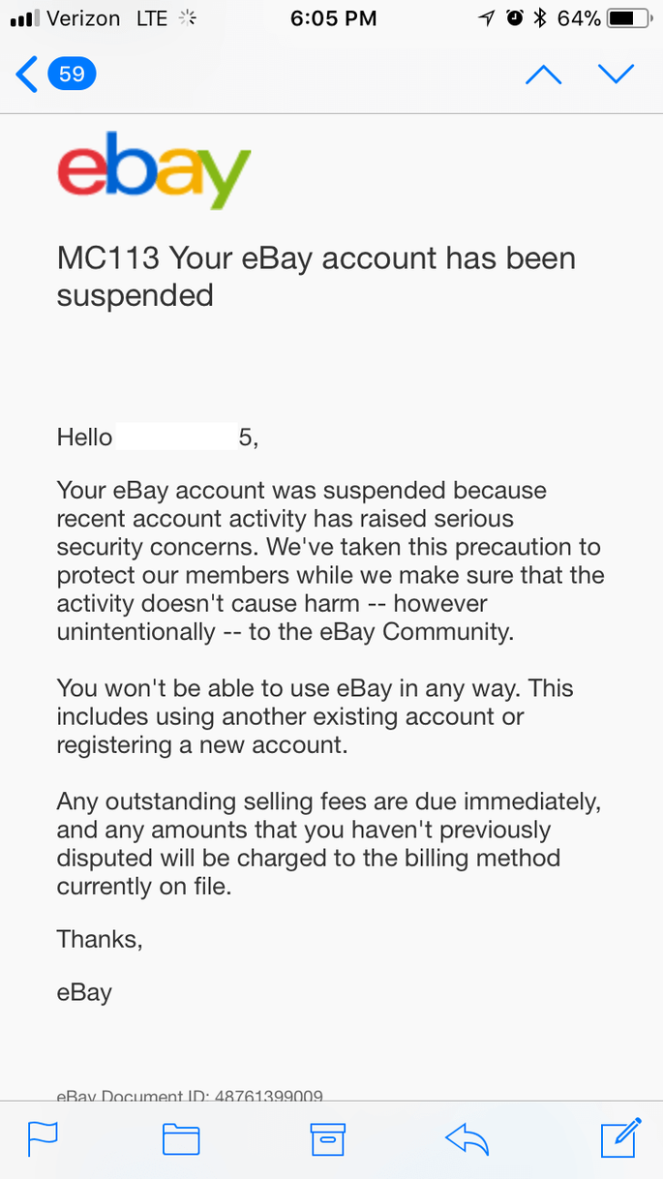Compose a new message with pencil icon

point(620,1137)
